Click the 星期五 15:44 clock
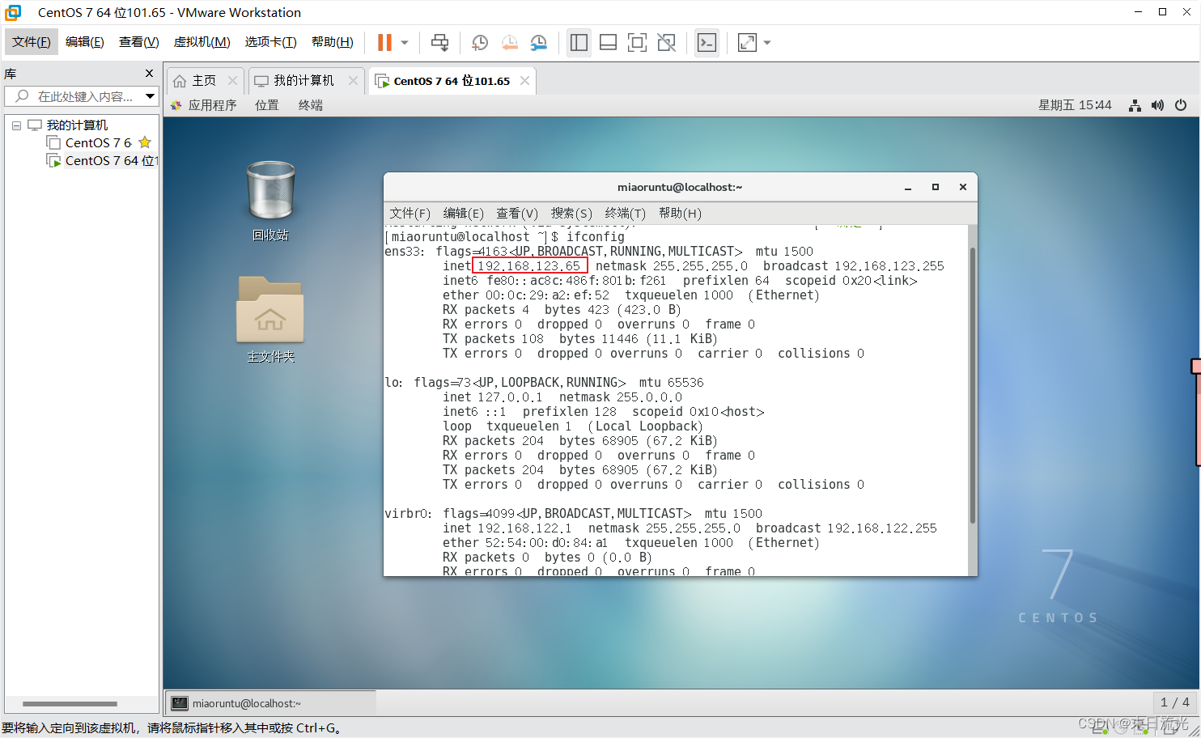This screenshot has width=1201, height=738. pyautogui.click(x=1075, y=105)
